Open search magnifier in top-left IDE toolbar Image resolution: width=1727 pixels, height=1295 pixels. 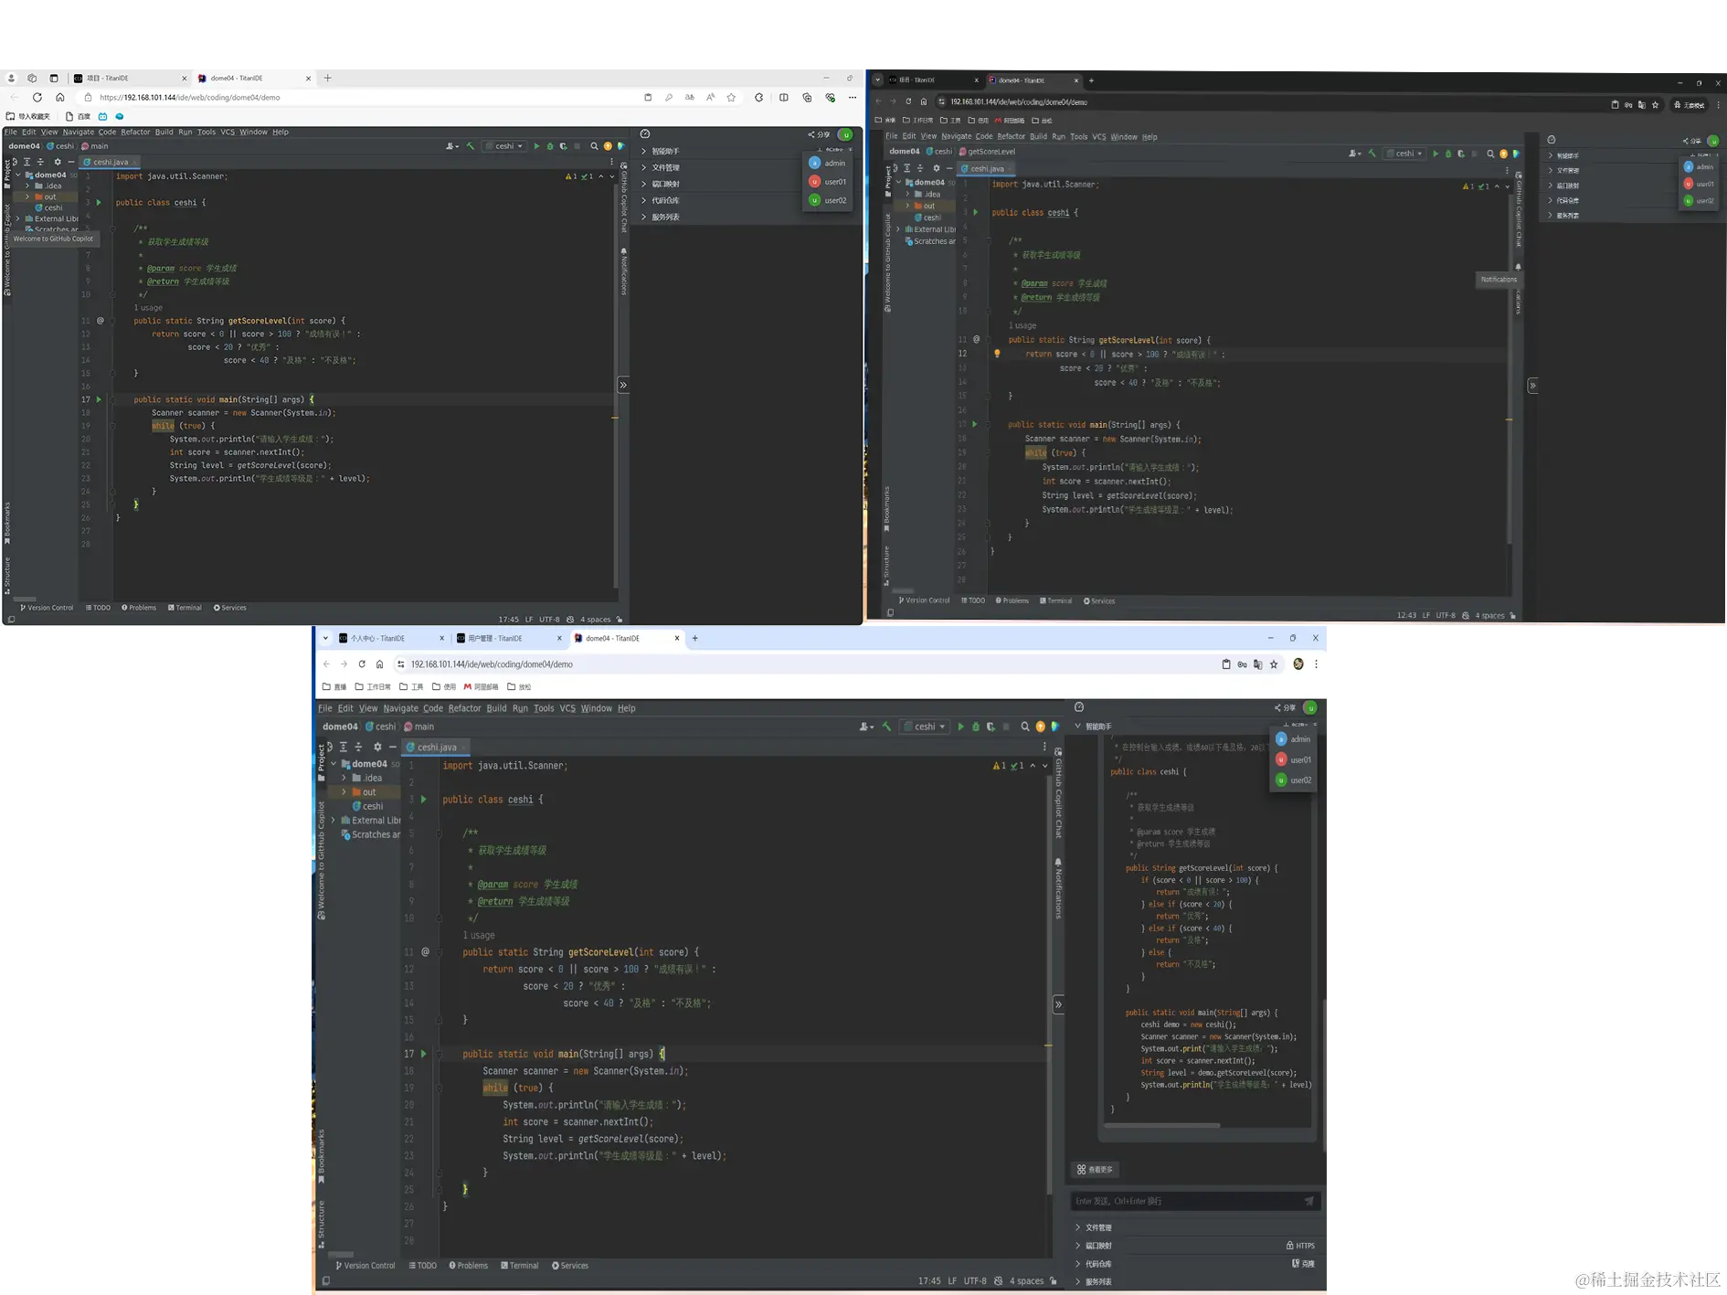click(x=594, y=146)
